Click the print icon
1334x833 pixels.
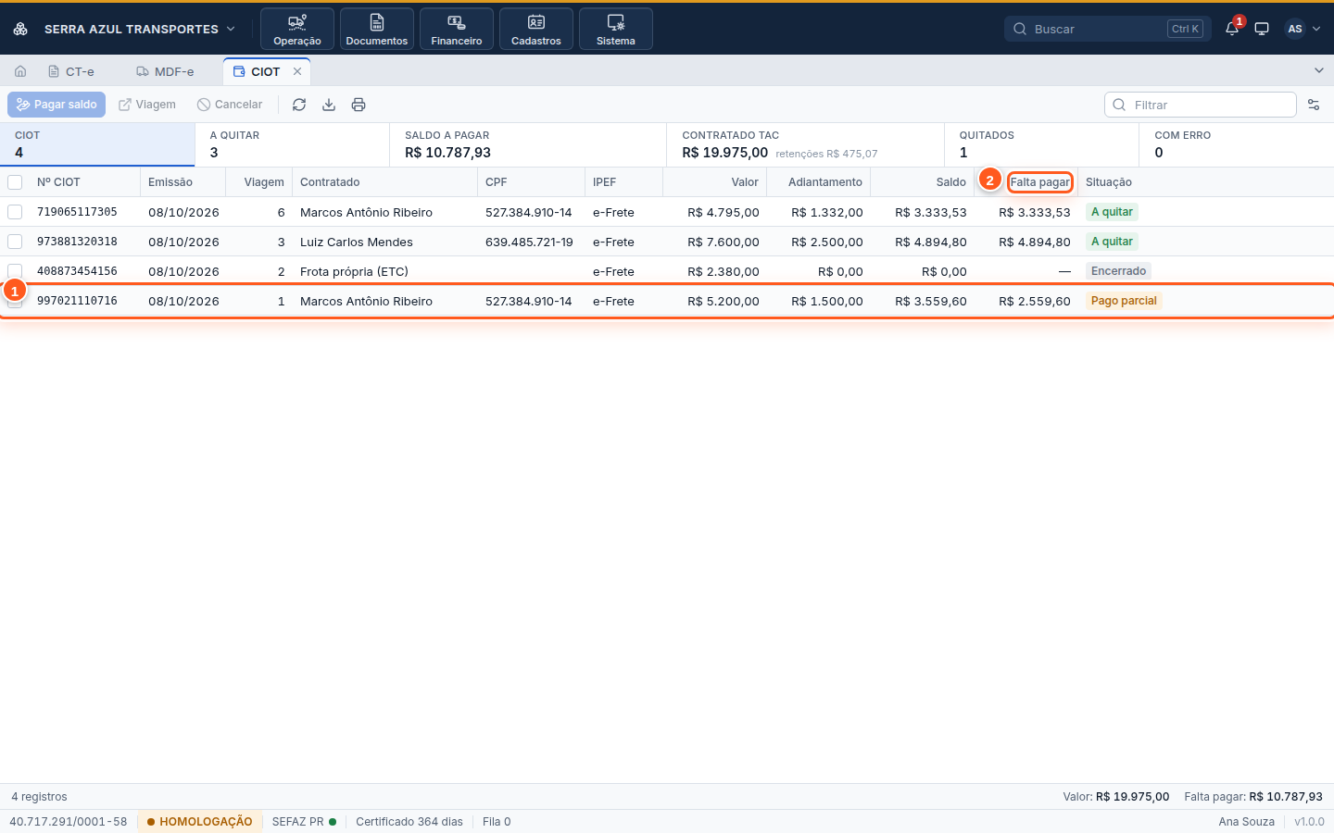(x=359, y=105)
